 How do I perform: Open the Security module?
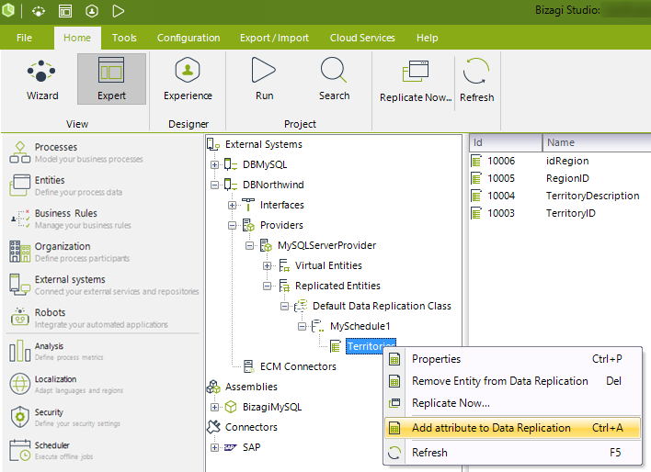coord(64,418)
